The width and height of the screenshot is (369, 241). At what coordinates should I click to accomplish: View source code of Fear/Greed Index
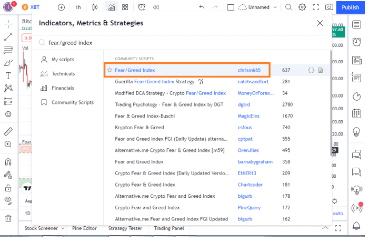311,70
